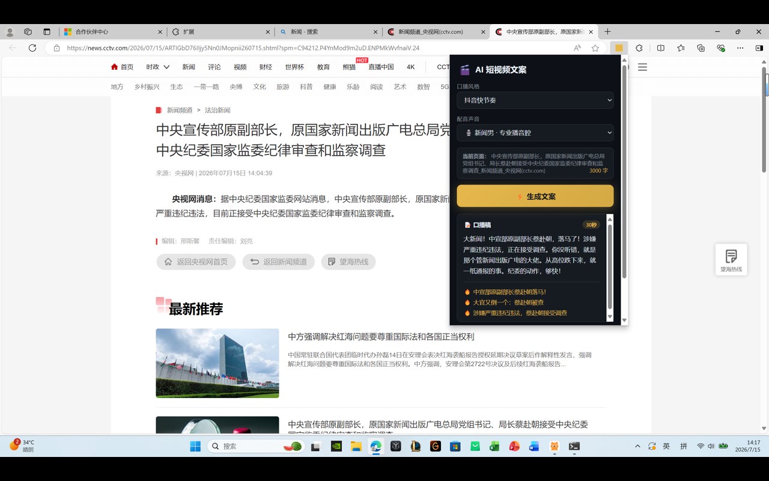Add this page to favorites
This screenshot has width=769, height=481.
coord(595,48)
